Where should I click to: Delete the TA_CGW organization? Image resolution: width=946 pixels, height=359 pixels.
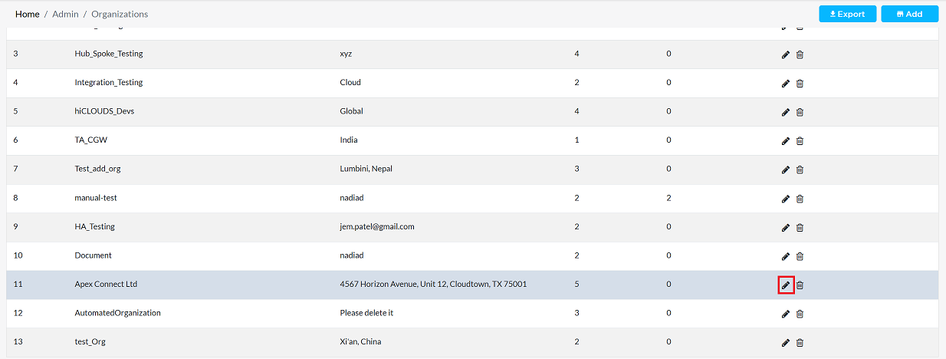coord(800,141)
